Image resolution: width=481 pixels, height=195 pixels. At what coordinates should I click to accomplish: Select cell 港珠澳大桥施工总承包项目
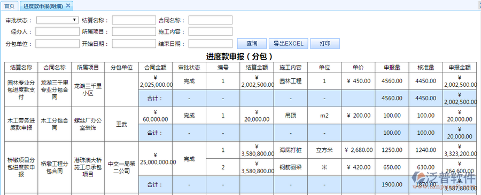click(x=88, y=167)
